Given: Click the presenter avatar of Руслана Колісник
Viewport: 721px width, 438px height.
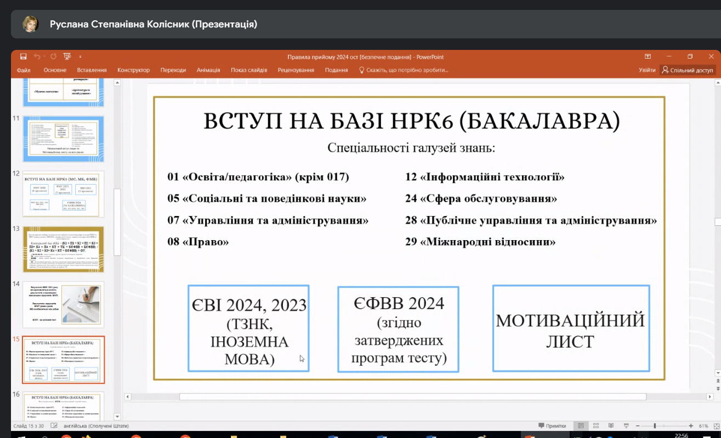Looking at the screenshot, I should coord(30,24).
